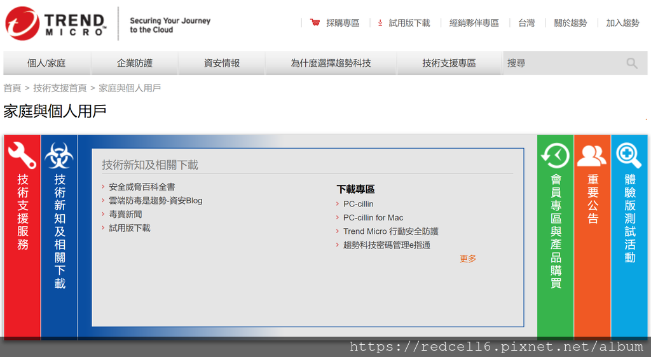Click the Trend Micro logo

55,24
